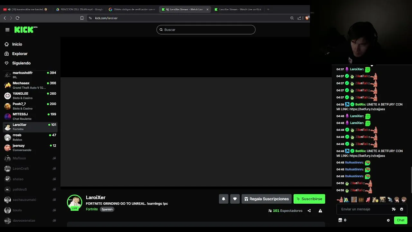Click the zoom magnifier icon in address bar
412x232 pixels.
coord(292,18)
